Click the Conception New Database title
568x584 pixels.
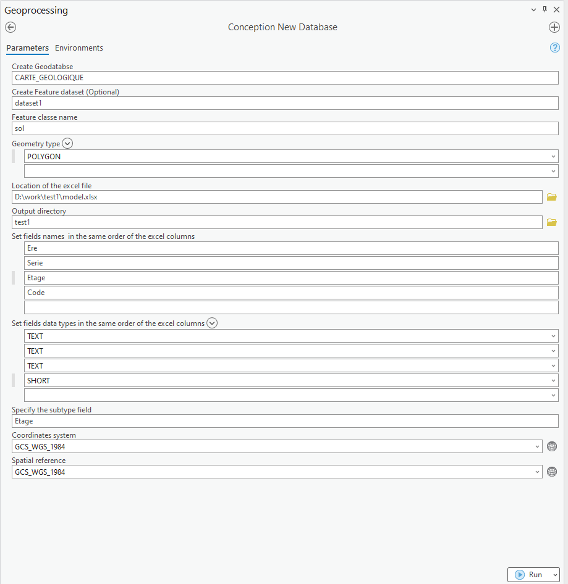(282, 27)
